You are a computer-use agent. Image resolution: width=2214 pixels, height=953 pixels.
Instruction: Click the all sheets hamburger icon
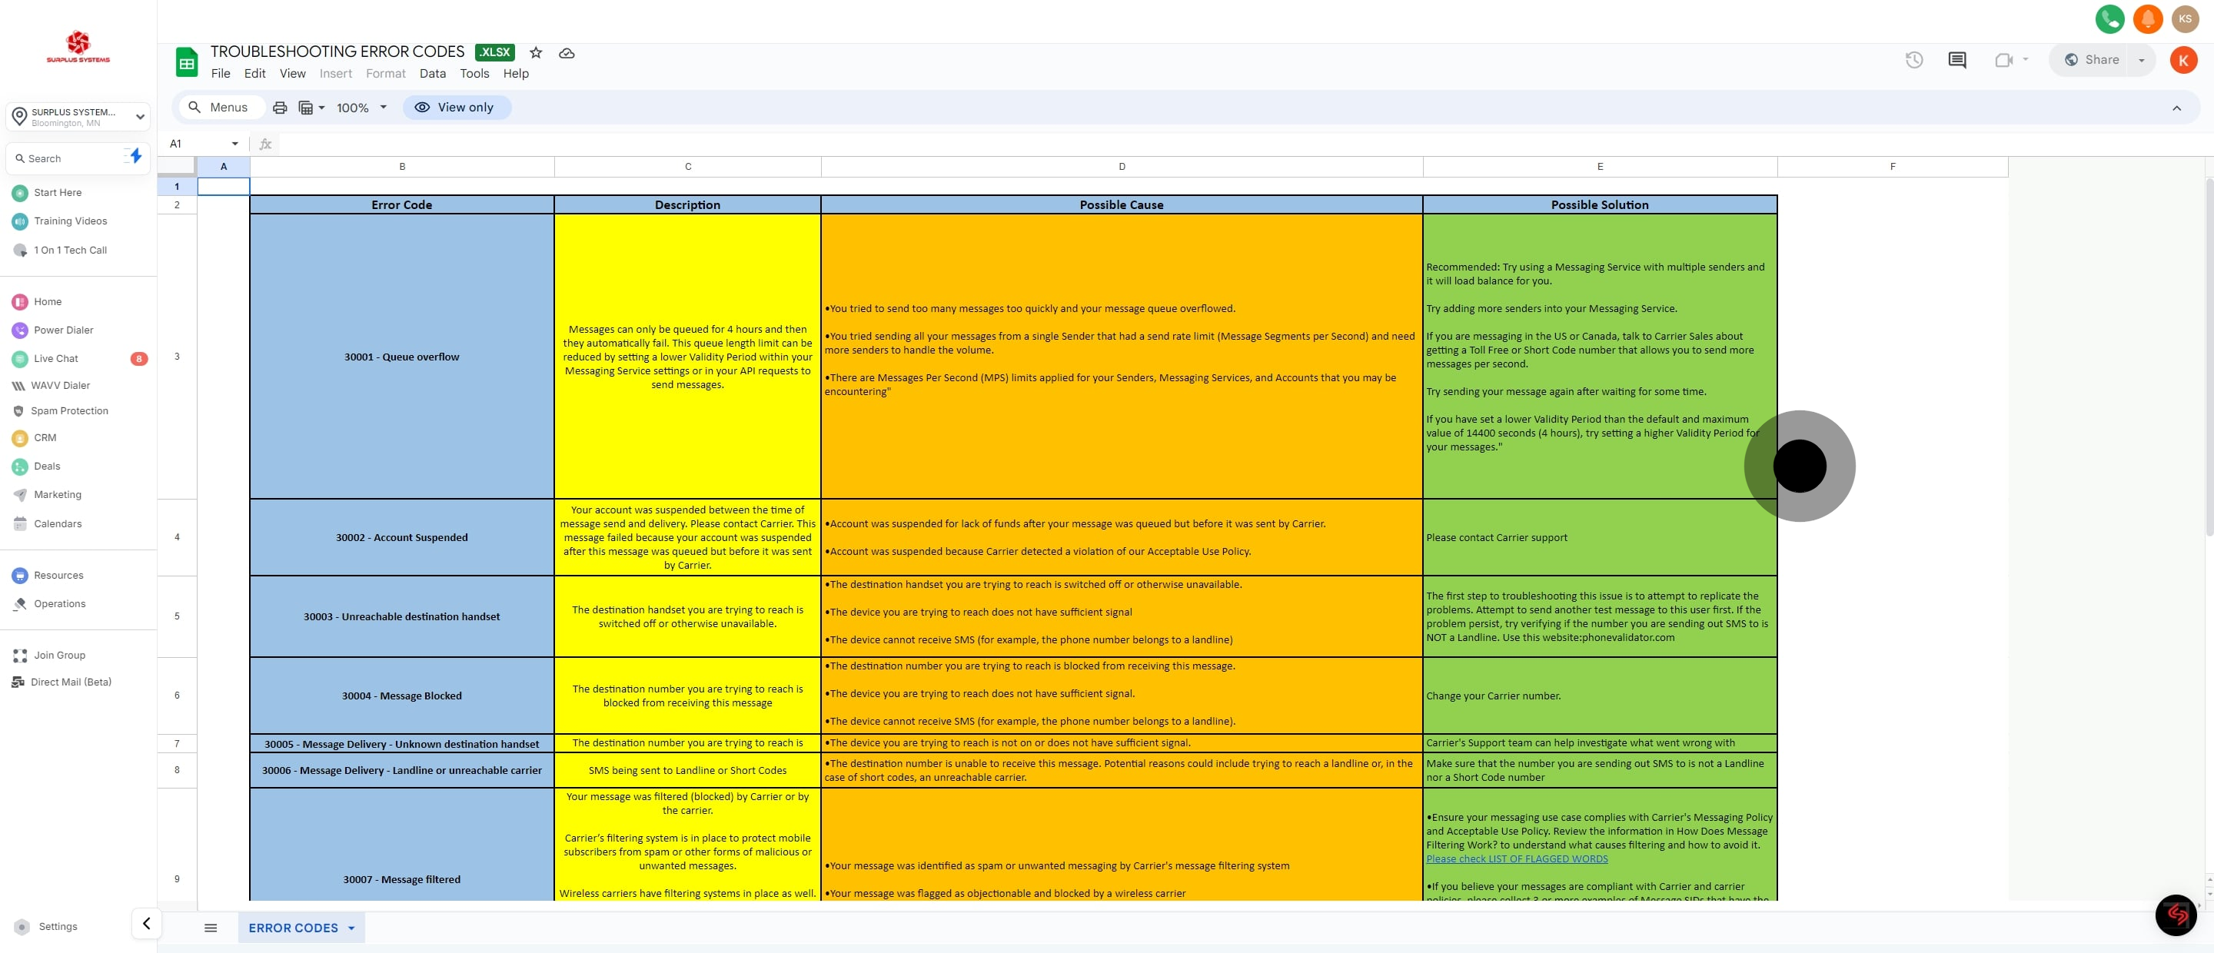point(211,928)
